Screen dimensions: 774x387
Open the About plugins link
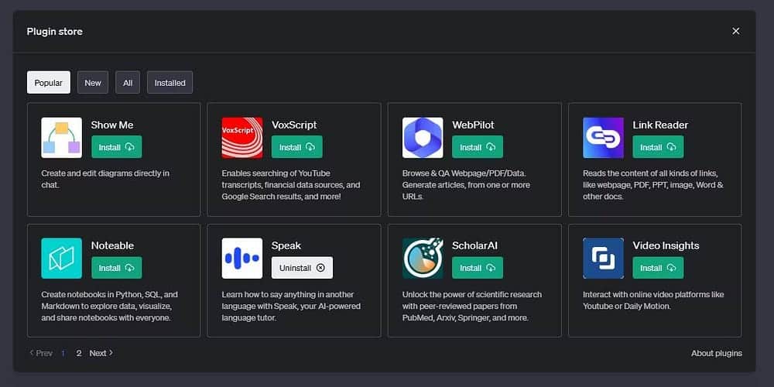(716, 353)
